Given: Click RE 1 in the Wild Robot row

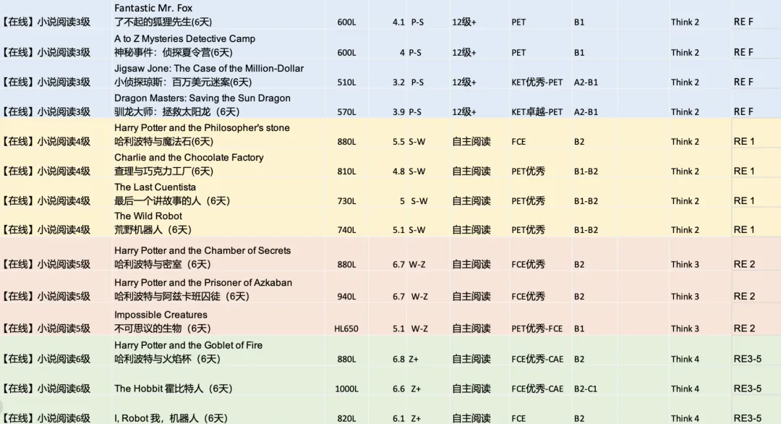Looking at the screenshot, I should tap(744, 229).
